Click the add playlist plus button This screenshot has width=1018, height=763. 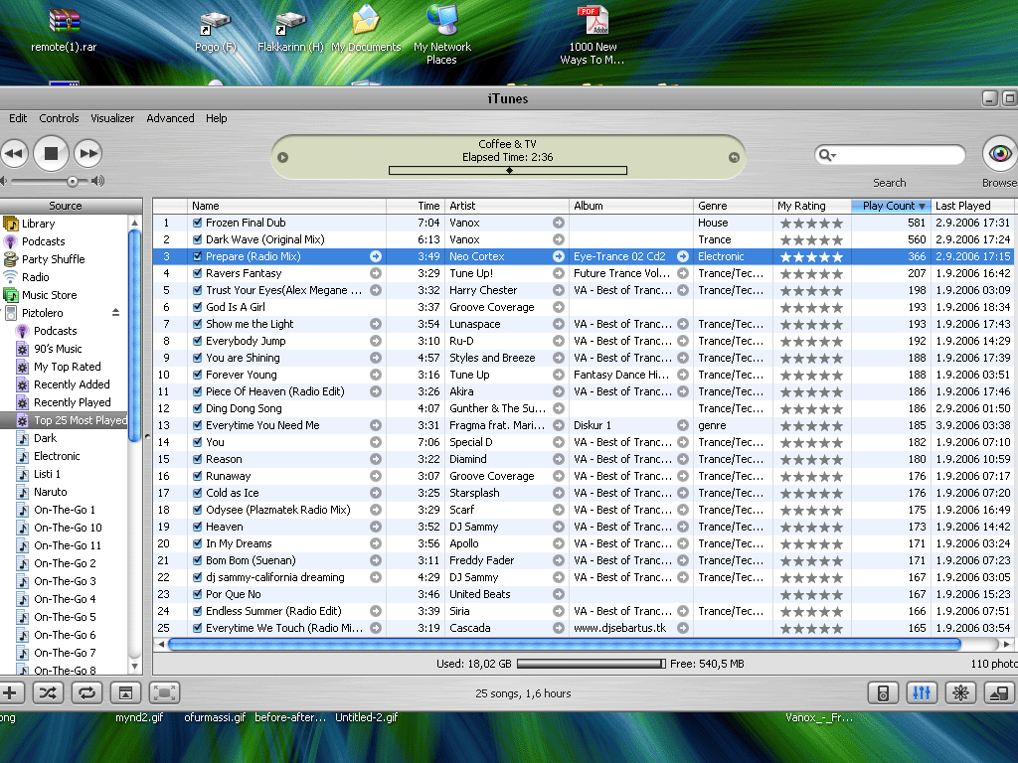(10, 692)
